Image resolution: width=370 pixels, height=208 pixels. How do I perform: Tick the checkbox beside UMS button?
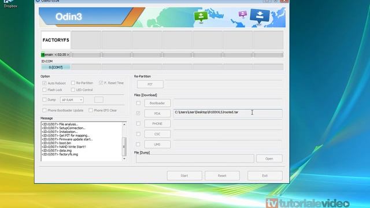[138, 144]
